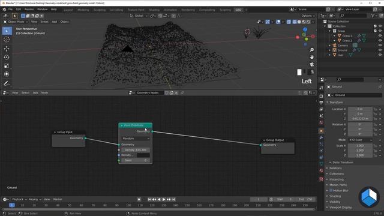Click the outliner search field
Screen dimensions: 384x216
(x=353, y=16)
